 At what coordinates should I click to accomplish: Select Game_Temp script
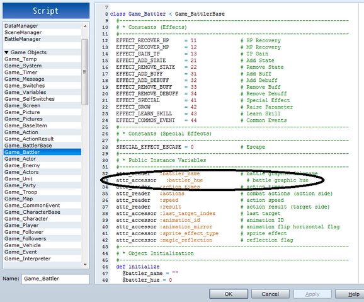click(x=42, y=59)
